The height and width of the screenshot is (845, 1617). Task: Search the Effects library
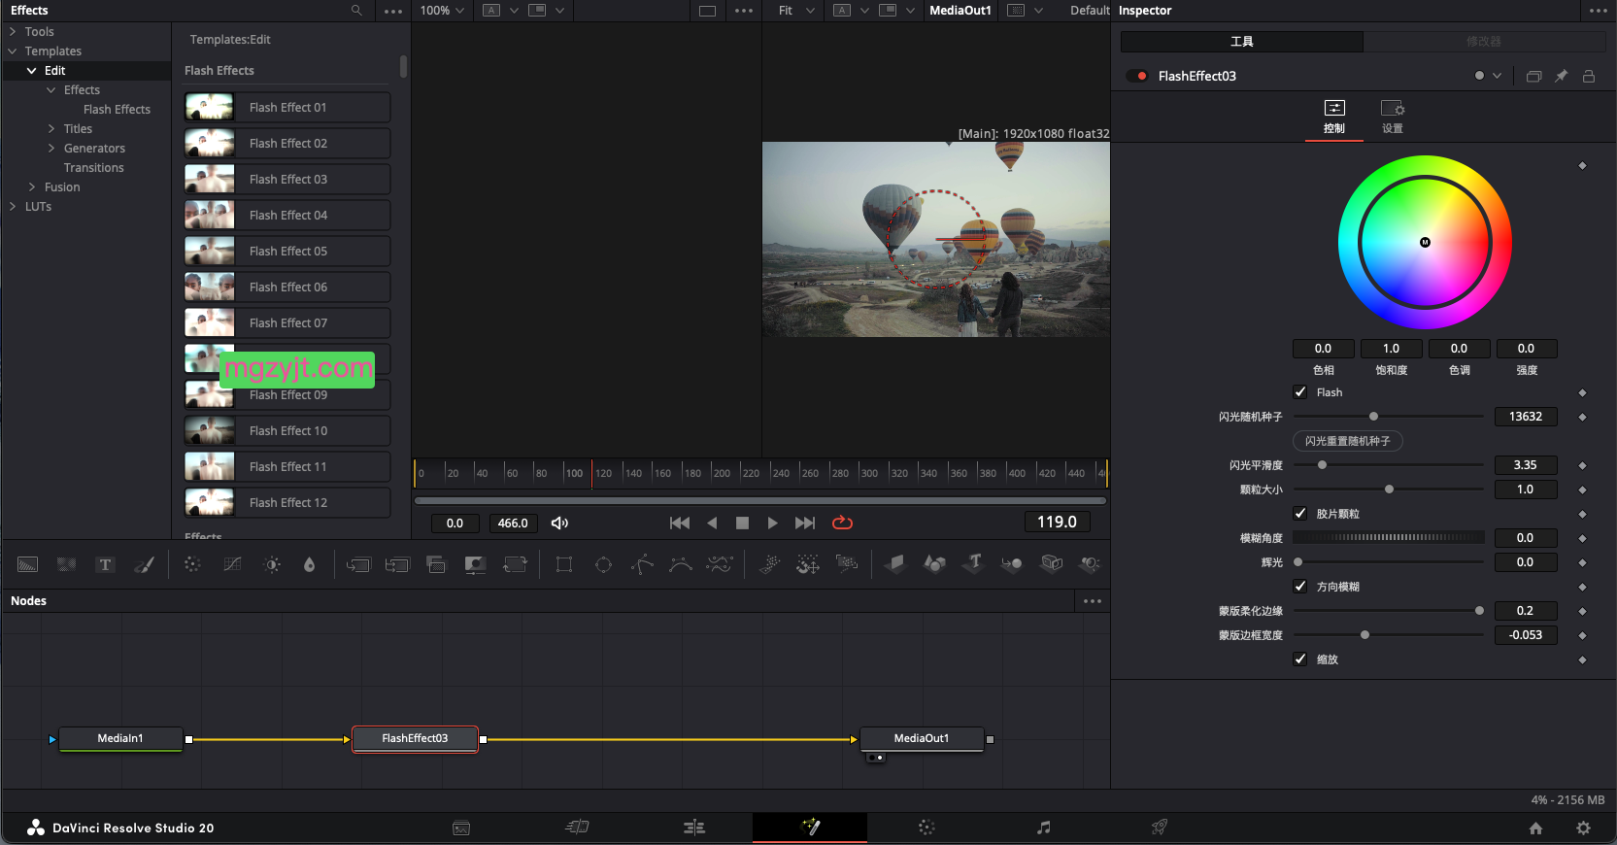[x=356, y=11]
